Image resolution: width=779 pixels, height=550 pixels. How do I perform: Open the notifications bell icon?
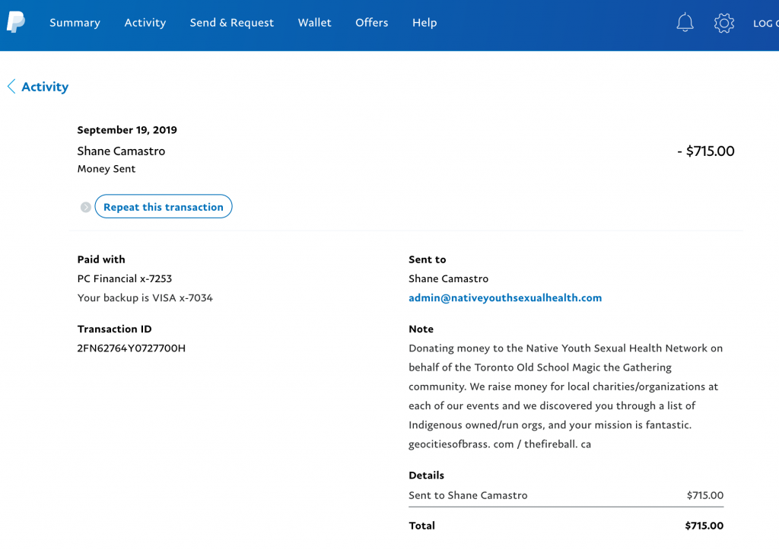pos(685,22)
